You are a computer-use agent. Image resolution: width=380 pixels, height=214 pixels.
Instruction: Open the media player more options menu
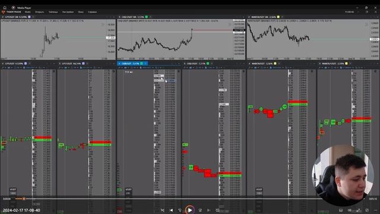tap(375, 210)
